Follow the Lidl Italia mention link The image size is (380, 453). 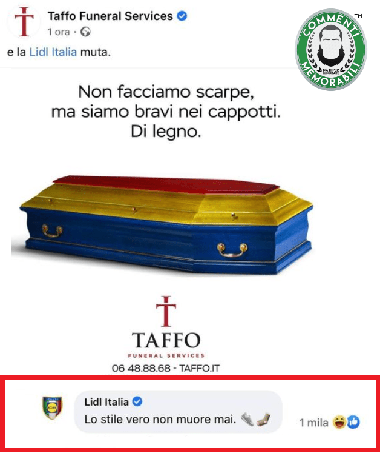click(53, 52)
